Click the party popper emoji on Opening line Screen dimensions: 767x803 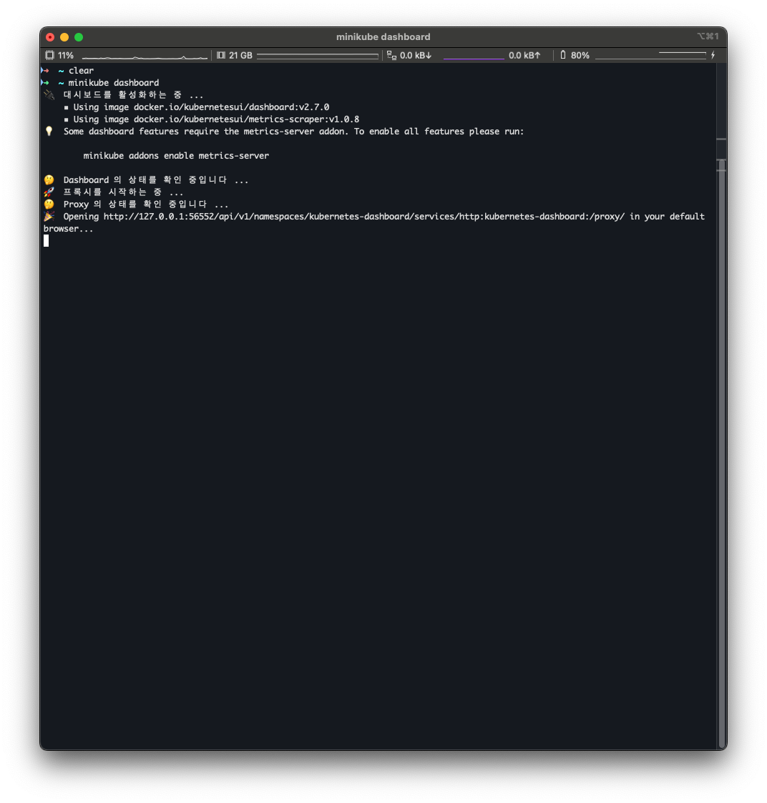(x=49, y=216)
